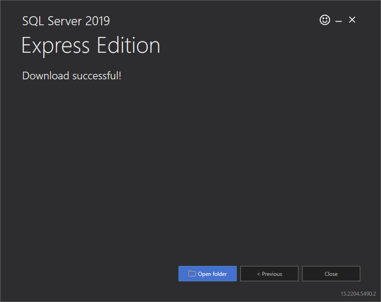Click the 'Express Edition' heading
Image resolution: width=381 pixels, height=302 pixels.
coord(91,46)
